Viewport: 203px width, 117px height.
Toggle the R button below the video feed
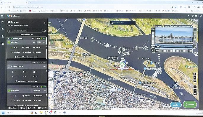coord(153,51)
